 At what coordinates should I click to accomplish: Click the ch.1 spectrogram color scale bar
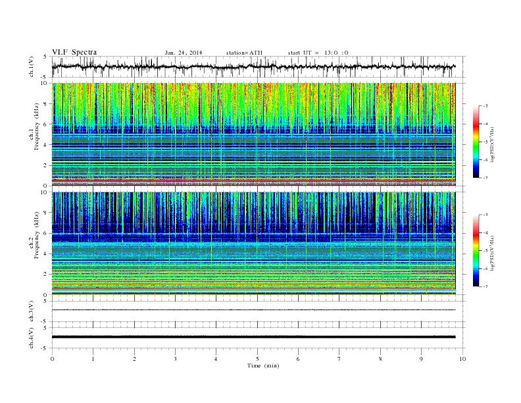click(476, 142)
